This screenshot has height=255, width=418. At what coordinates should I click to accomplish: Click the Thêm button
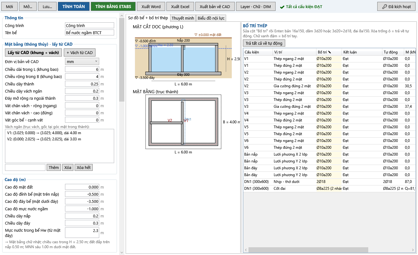54,167
